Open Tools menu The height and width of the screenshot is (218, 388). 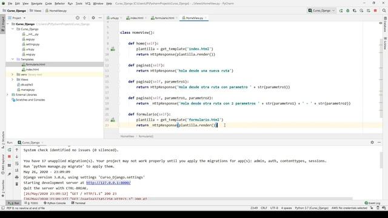pyautogui.click(x=79, y=4)
